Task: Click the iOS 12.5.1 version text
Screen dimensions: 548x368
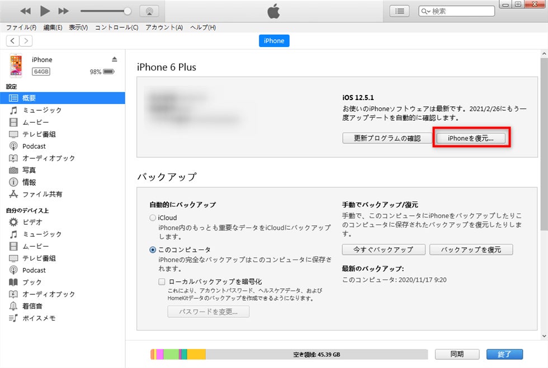Action: (358, 97)
